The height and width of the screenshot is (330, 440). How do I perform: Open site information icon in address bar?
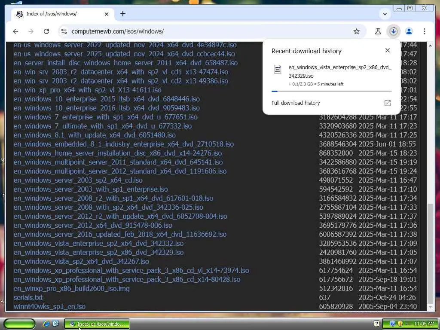(x=64, y=31)
